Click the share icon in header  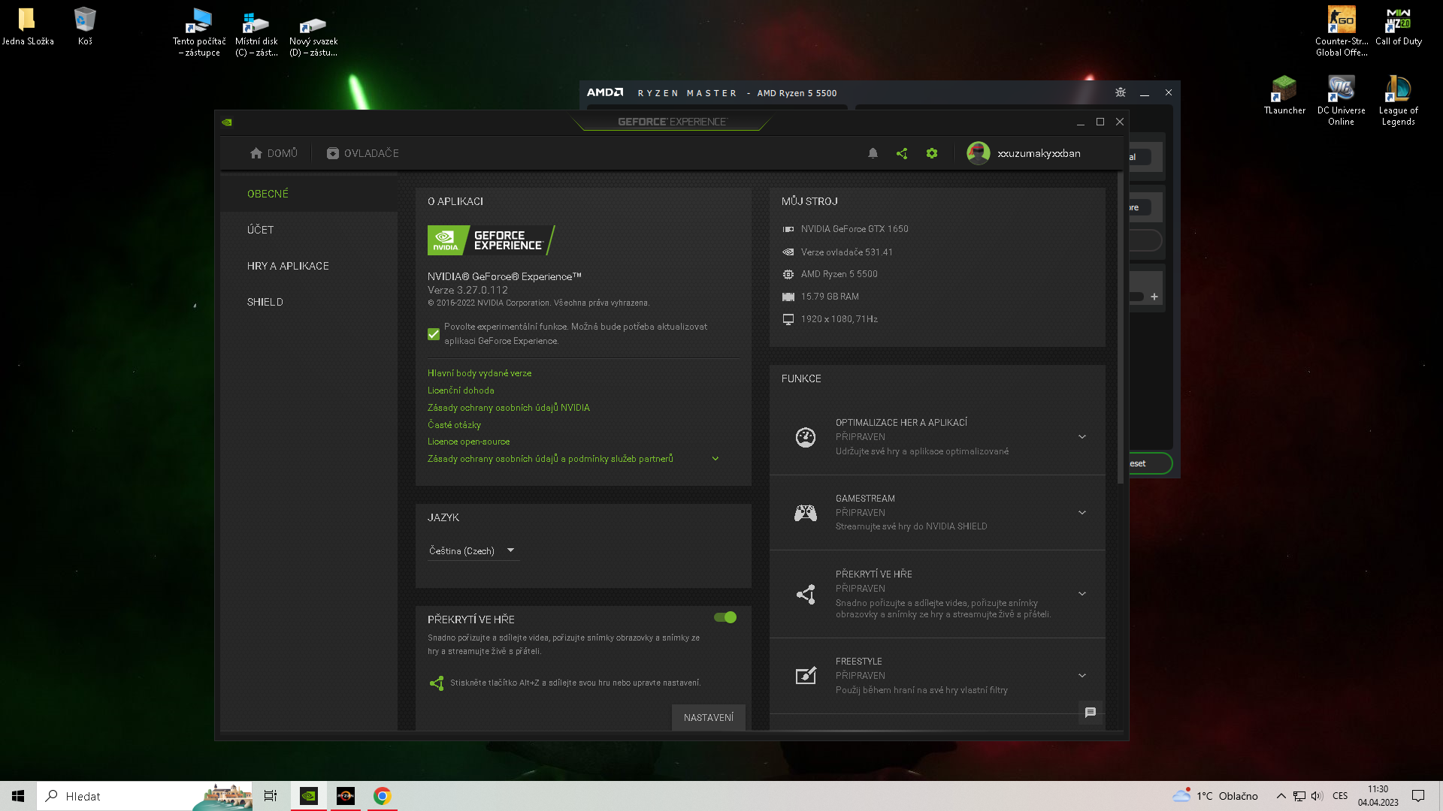point(902,153)
